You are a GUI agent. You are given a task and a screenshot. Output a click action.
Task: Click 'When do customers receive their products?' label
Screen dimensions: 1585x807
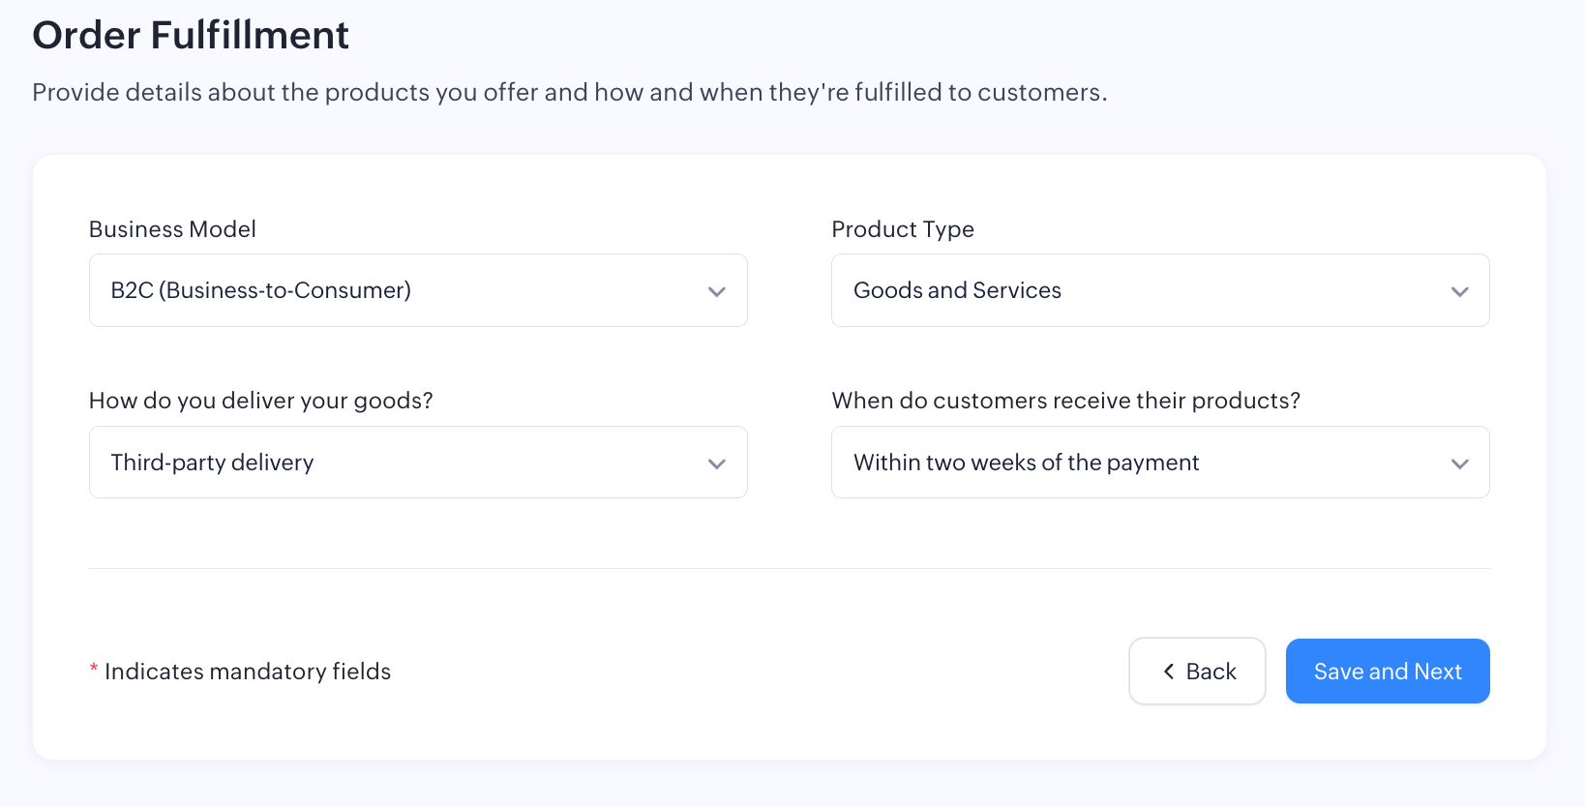(x=1065, y=401)
